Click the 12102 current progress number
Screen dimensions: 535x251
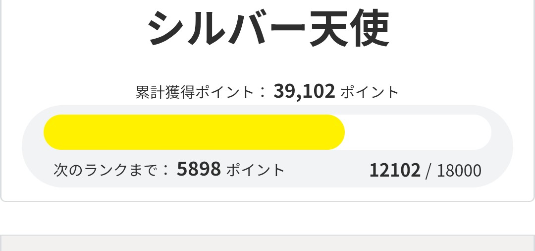click(395, 170)
